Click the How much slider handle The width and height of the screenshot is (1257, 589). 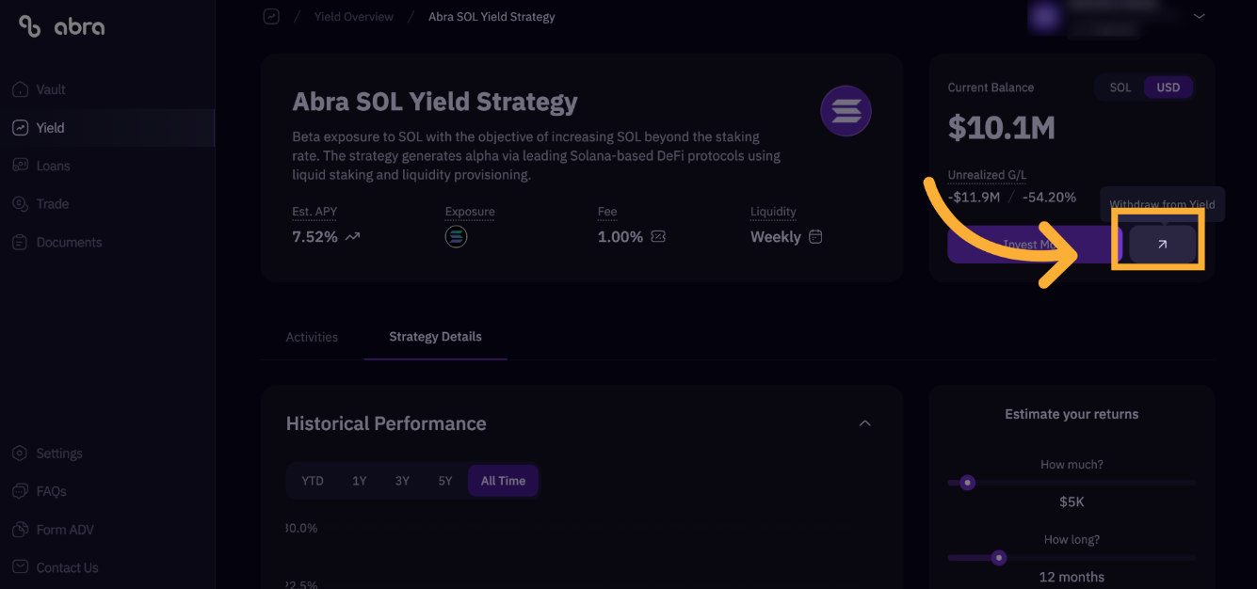click(x=967, y=483)
